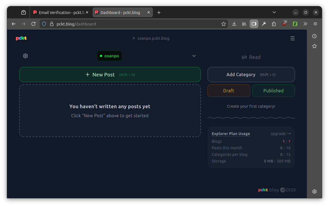Create a post with the New Post button
The height and width of the screenshot is (206, 329).
click(x=110, y=74)
